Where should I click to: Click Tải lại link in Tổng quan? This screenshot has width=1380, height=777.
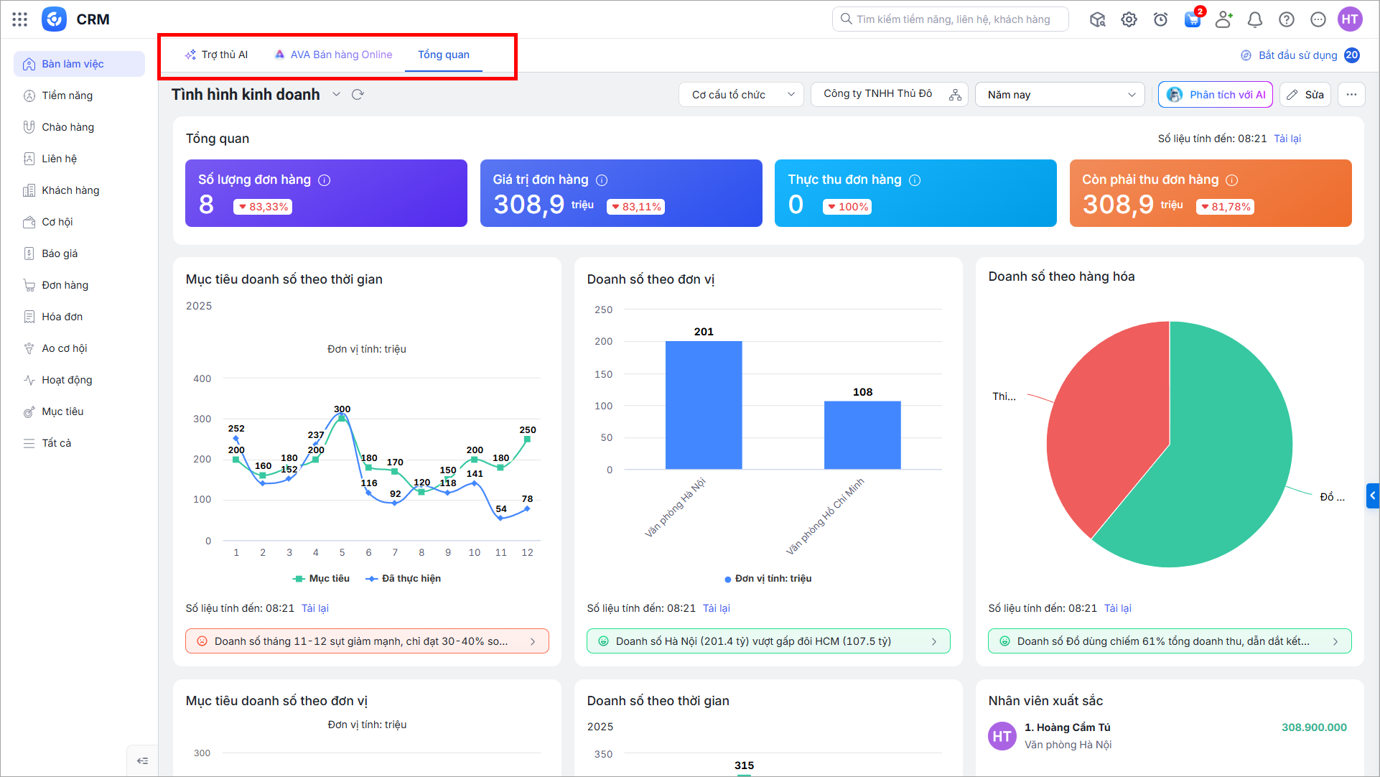(x=1287, y=139)
